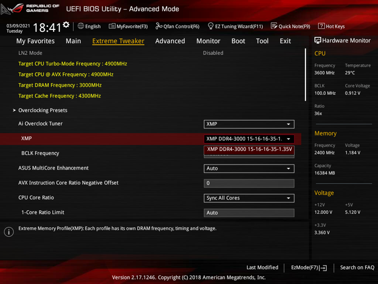Click the globe language icon
This screenshot has width=378, height=284.
pos(81,26)
